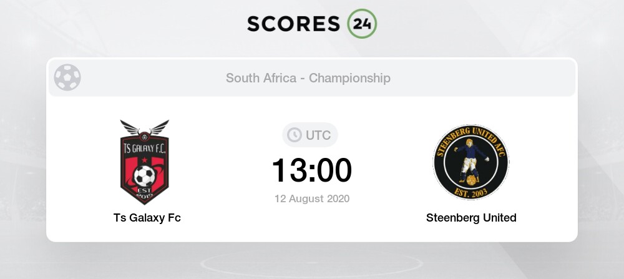The height and width of the screenshot is (279, 624).
Task: Click the green 24 circle badge
Action: click(x=362, y=24)
